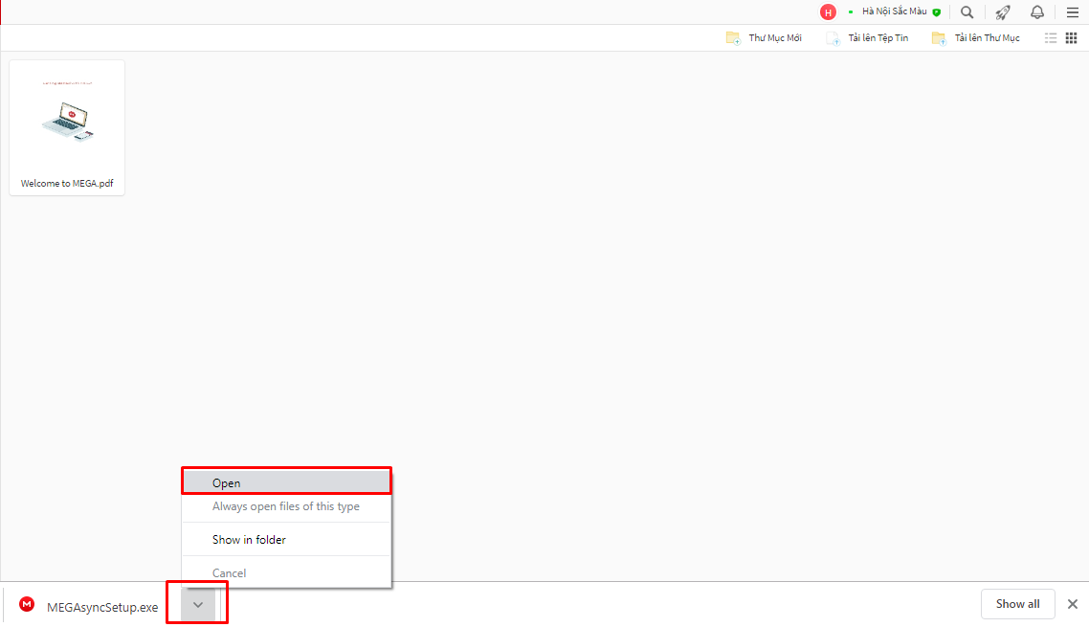Click Always open files of this type
This screenshot has width=1089, height=627.
pos(286,506)
